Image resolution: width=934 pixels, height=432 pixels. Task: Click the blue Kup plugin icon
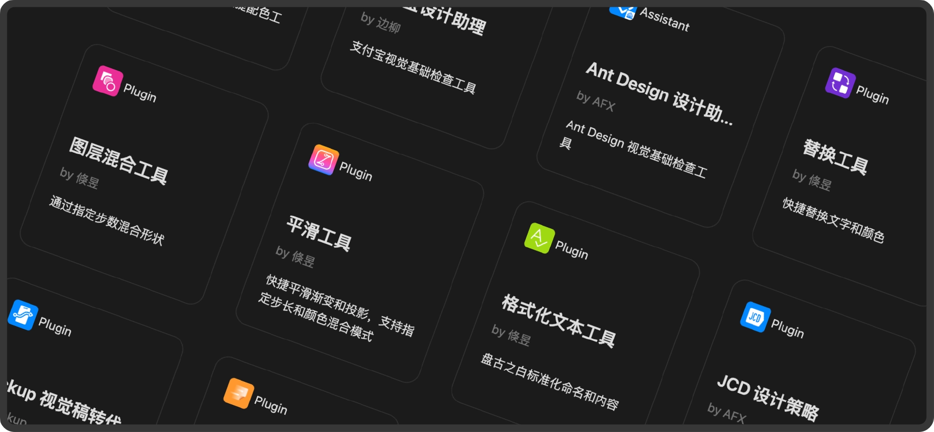(x=23, y=315)
